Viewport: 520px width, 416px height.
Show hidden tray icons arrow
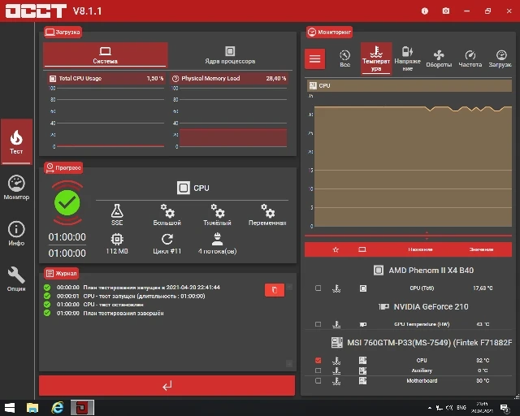(430, 408)
